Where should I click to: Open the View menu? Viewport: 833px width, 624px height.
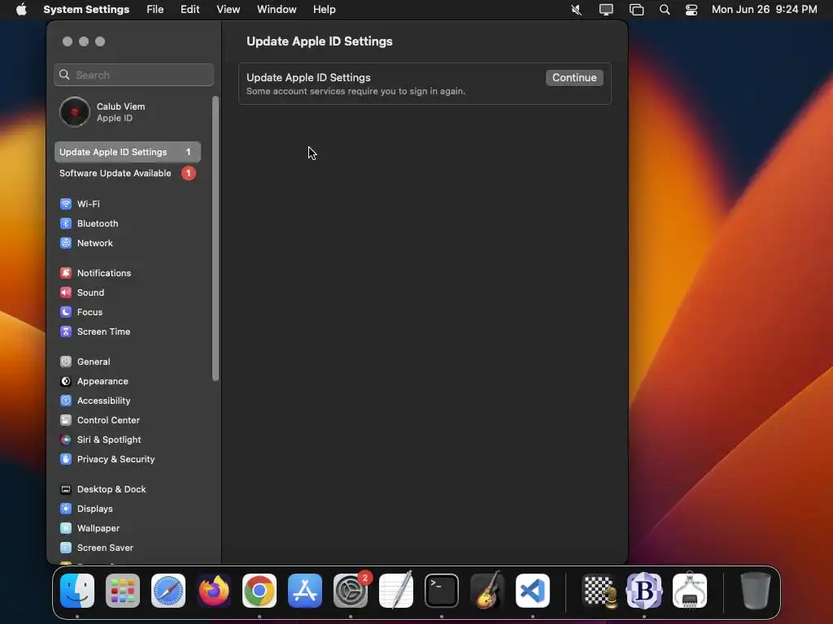(x=229, y=10)
